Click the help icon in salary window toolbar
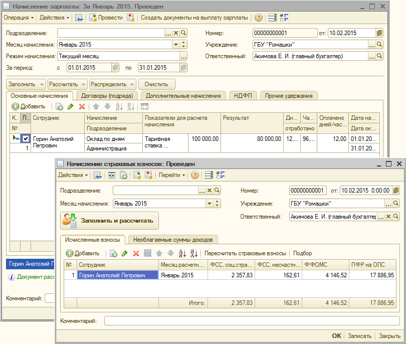This screenshot has height=344, width=406. 259,18
